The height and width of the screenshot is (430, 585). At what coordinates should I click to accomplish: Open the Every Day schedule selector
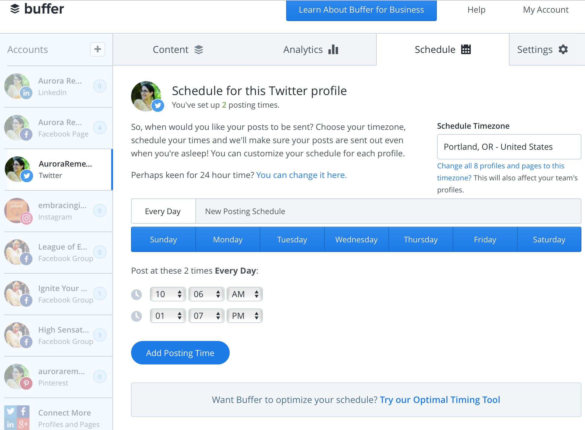pos(163,211)
